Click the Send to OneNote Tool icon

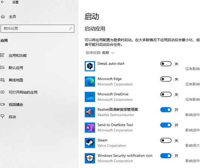(90, 127)
